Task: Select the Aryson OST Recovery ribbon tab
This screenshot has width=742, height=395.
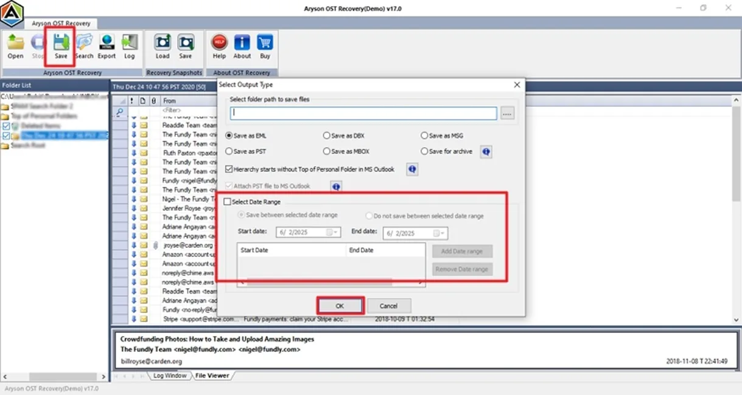Action: [61, 23]
